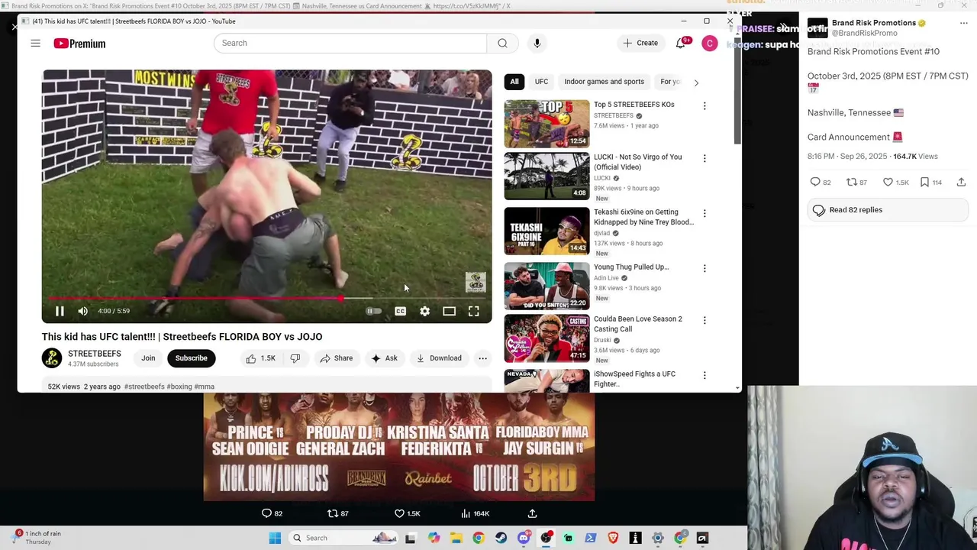977x550 pixels.
Task: Subscribe to STREETBEEFS
Action: click(x=192, y=357)
